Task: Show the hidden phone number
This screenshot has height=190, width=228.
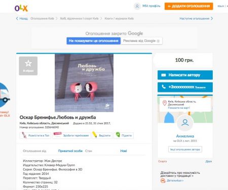Action: pos(200,87)
